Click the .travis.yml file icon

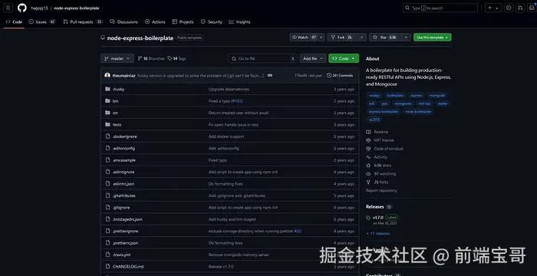[x=107, y=255]
